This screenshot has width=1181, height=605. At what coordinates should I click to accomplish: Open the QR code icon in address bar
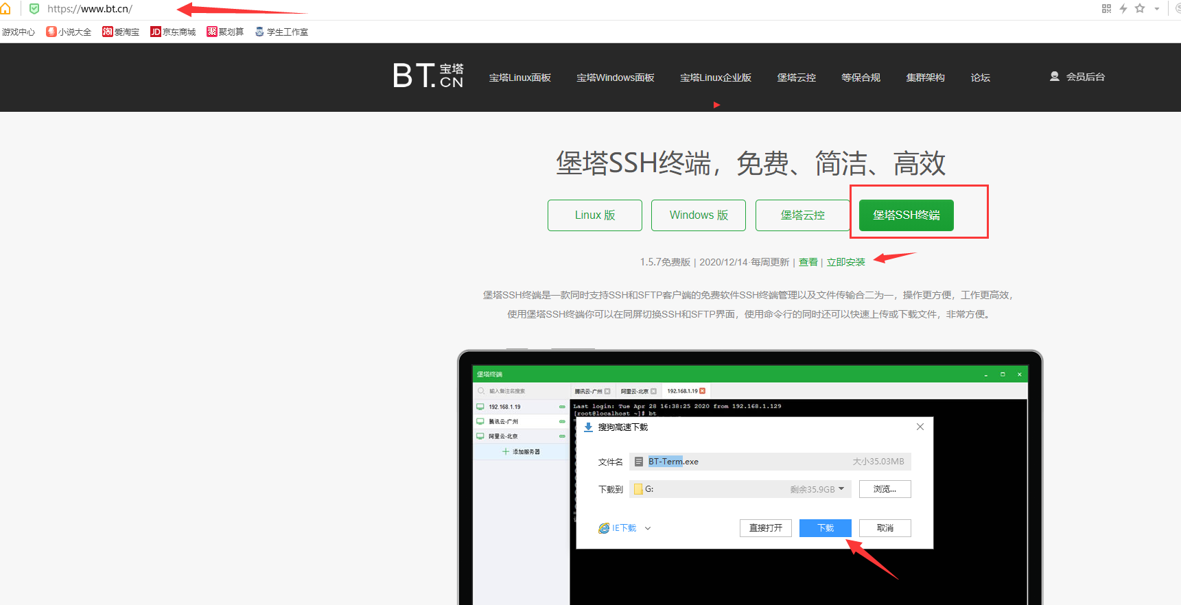tap(1106, 8)
